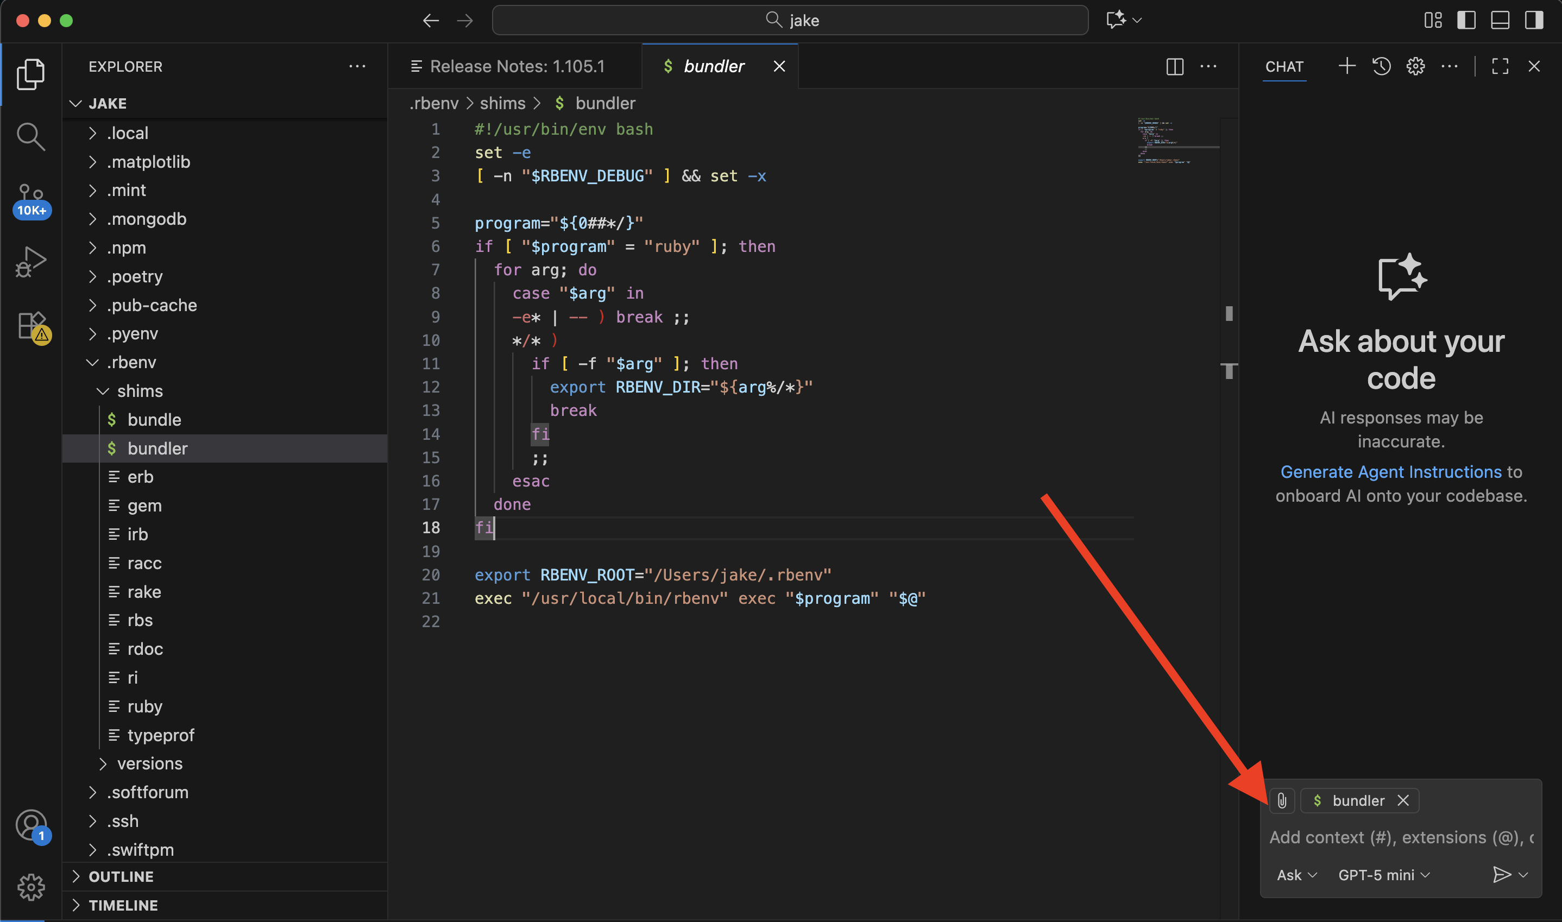Toggle the secondary side bar visibility
Screen dimensions: 1562x922
point(1533,21)
